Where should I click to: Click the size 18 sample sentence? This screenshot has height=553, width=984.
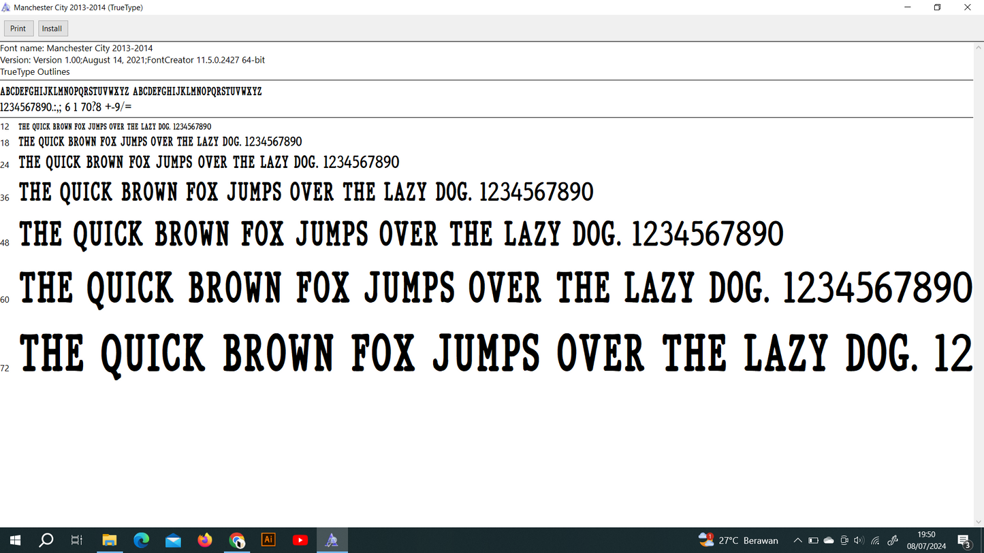tap(160, 141)
